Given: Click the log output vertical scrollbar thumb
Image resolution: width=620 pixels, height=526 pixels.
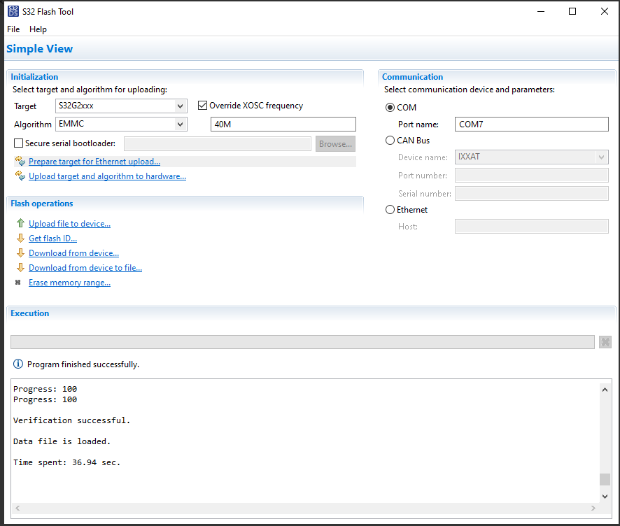Looking at the screenshot, I should [605, 479].
